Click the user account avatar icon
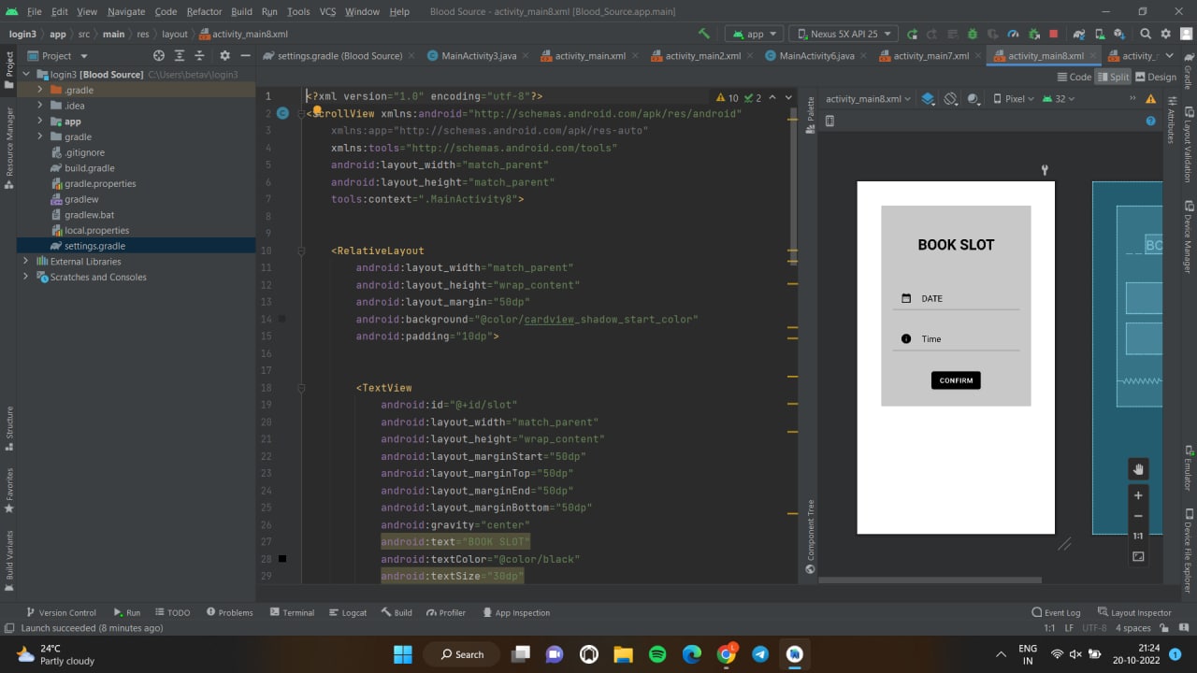Viewport: 1197px width, 673px height. coord(1185,34)
